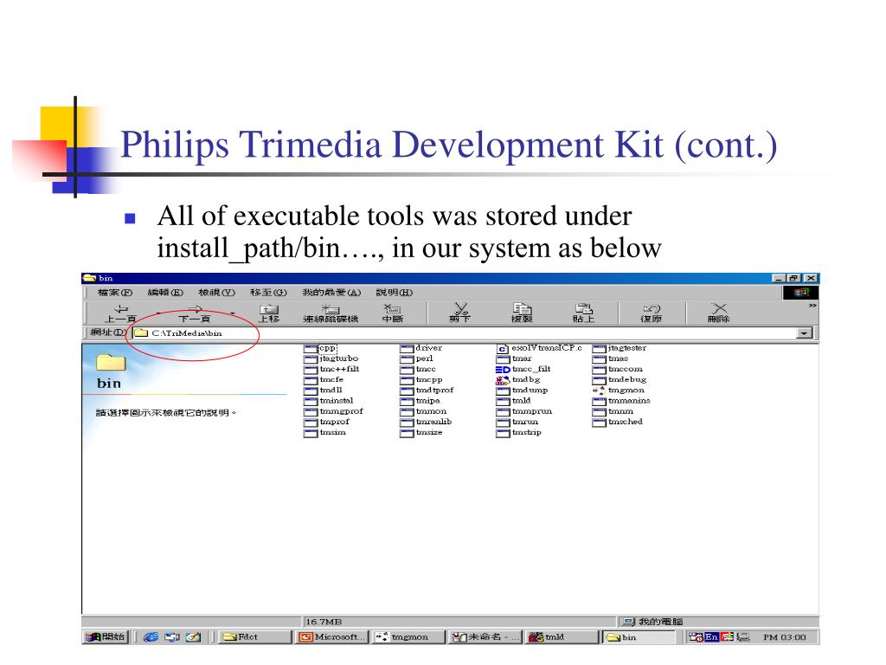This screenshot has width=886, height=665.
Task: Select the tmprof file
Action: (x=326, y=422)
